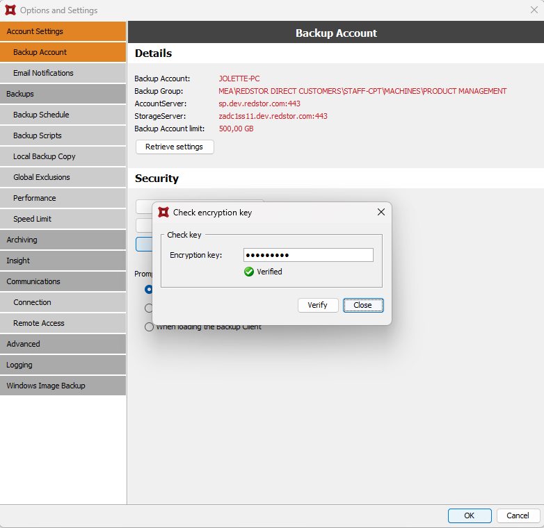Open Performance settings
544x528 pixels.
coord(63,198)
